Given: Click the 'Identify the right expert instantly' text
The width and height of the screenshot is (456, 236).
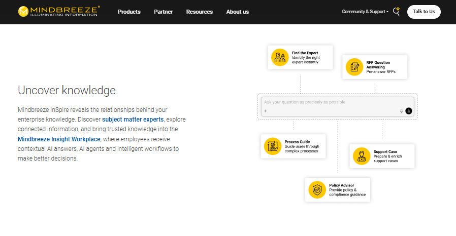Looking at the screenshot, I should 306,60.
